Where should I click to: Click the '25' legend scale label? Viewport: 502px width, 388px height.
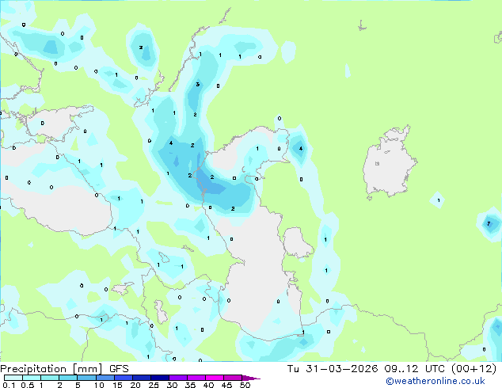click(154, 385)
